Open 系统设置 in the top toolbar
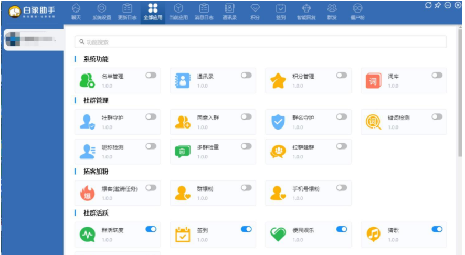This screenshot has width=465, height=255. tap(102, 11)
